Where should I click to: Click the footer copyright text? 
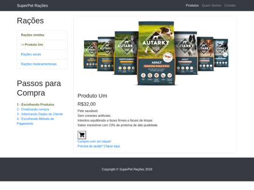pyautogui.click(x=127, y=169)
